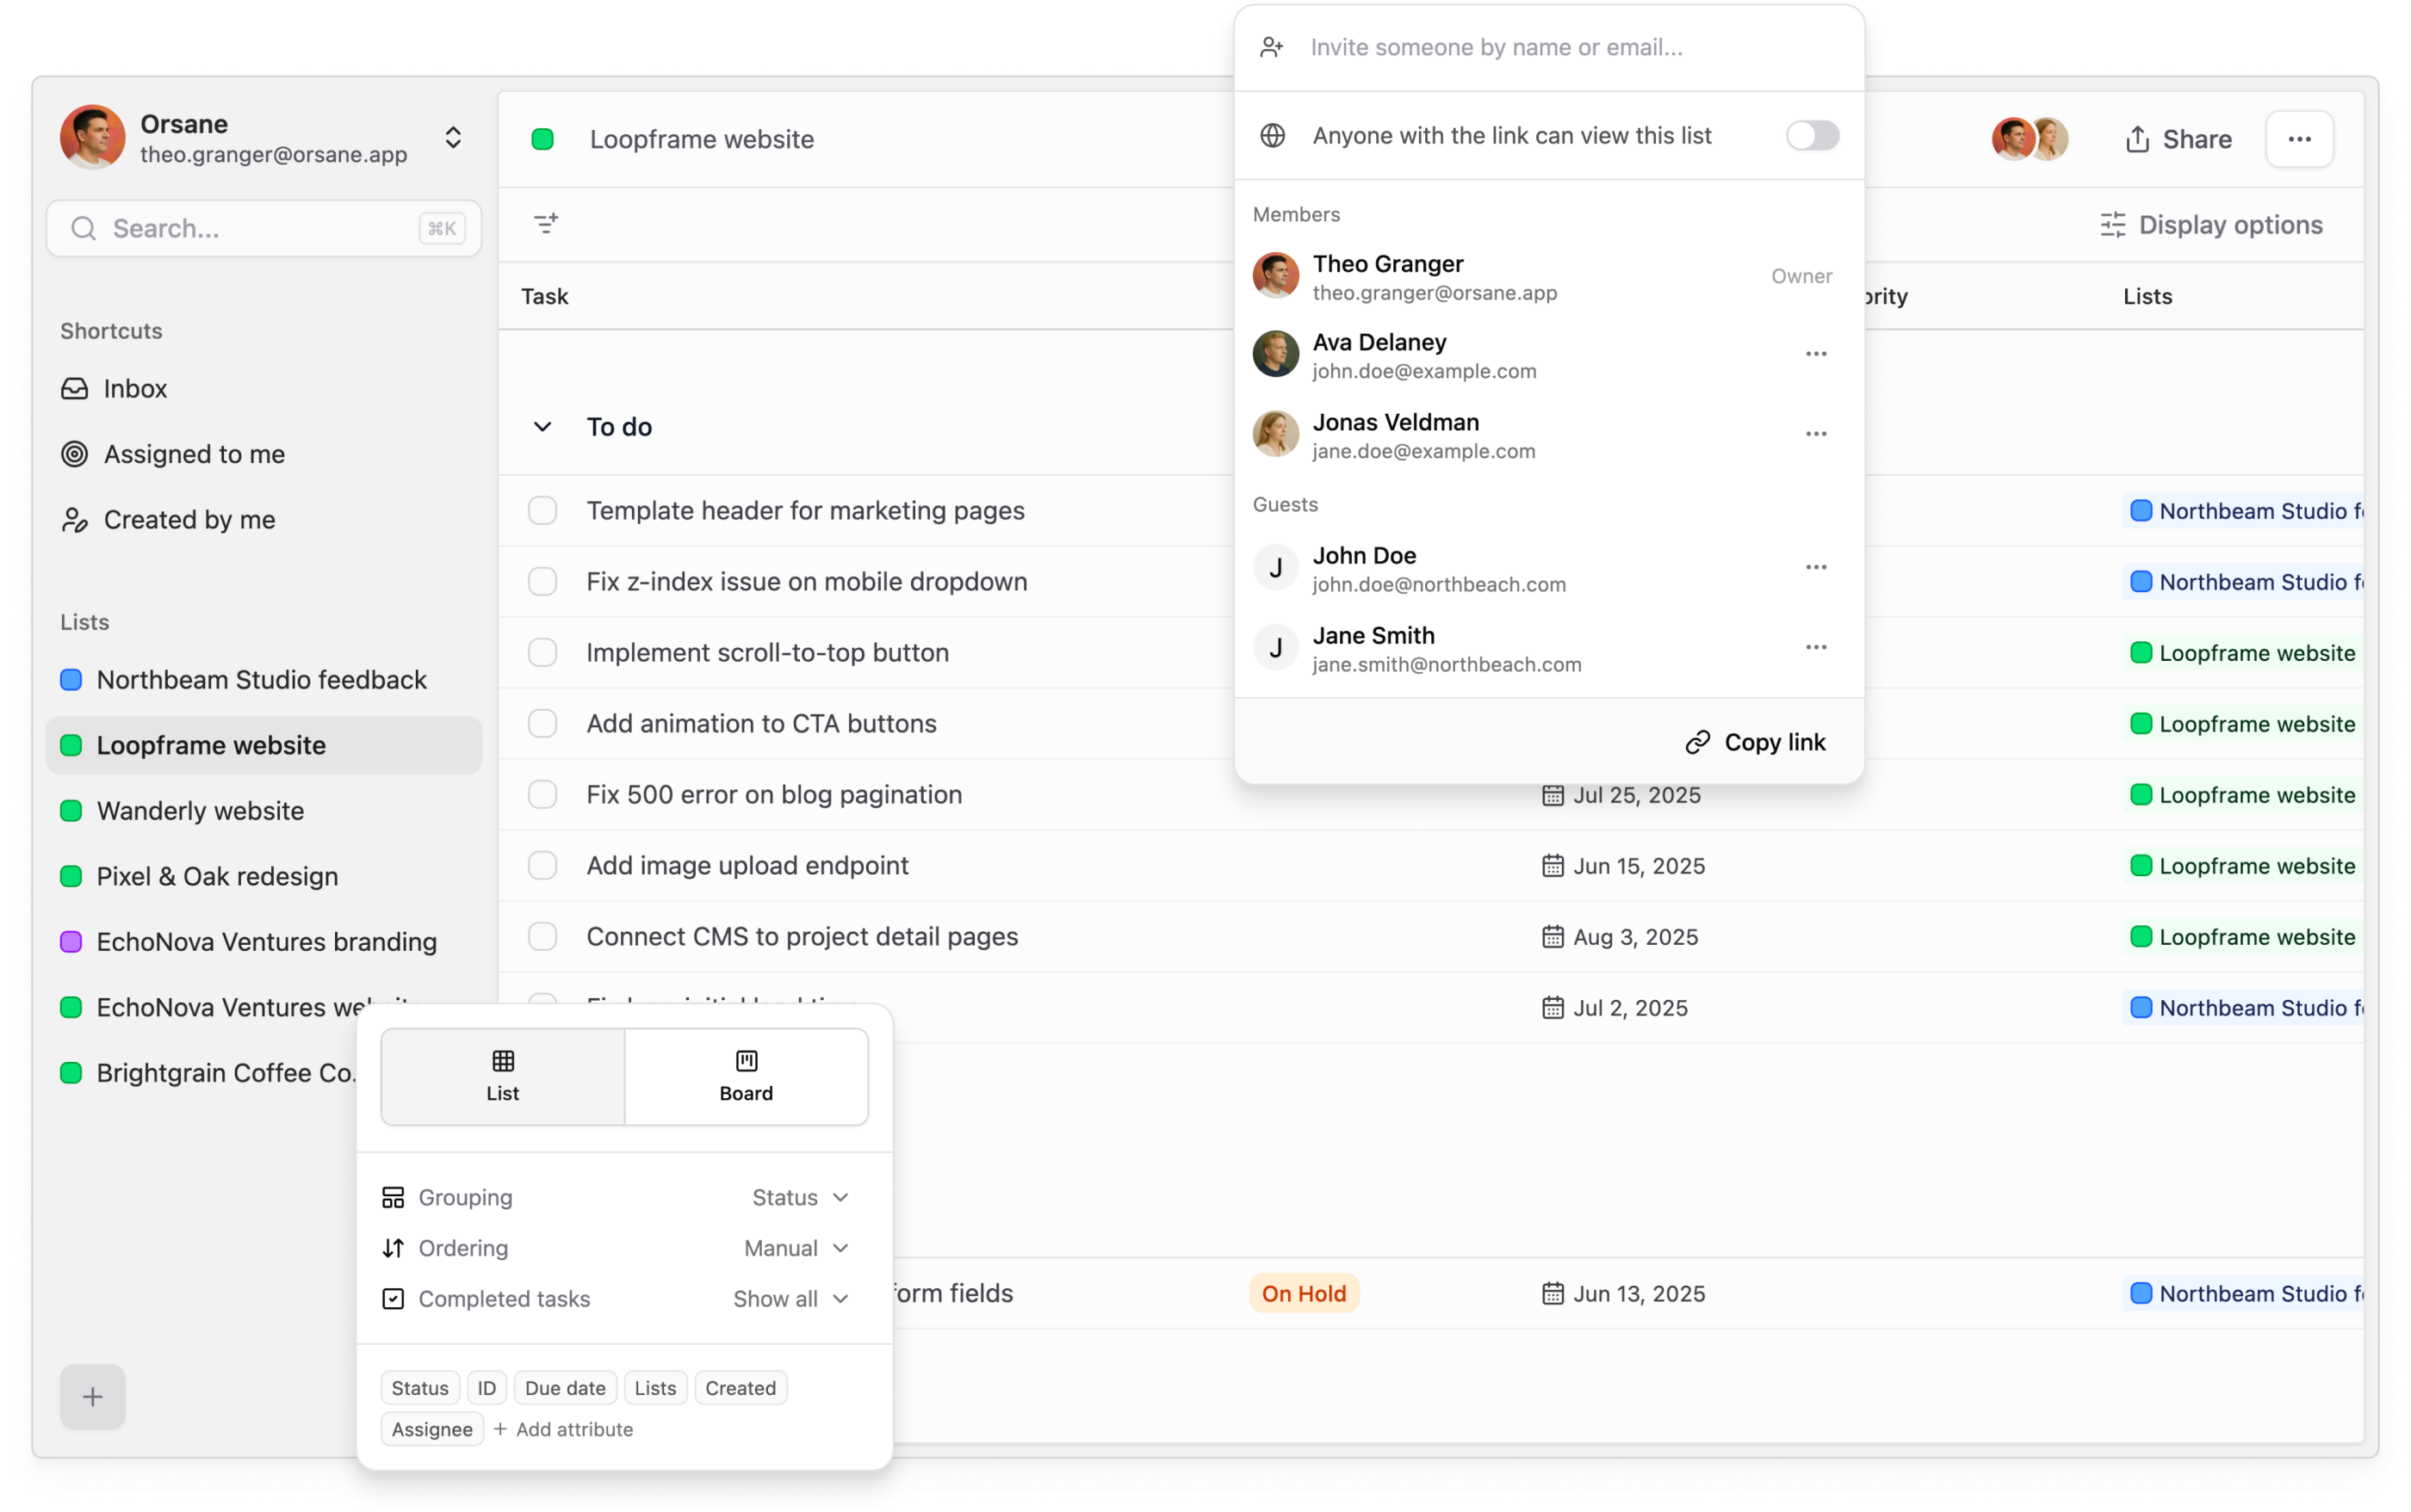Image resolution: width=2411 pixels, height=1512 pixels.
Task: Click the calendar icon next to Jun 13, 2025
Action: (1552, 1293)
